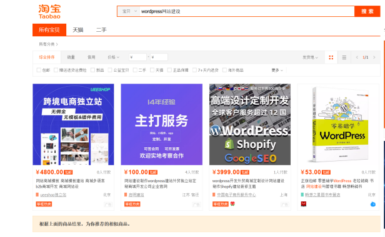385x237 pixels.
Task: Go to previous results page arrow
Action: pyautogui.click(x=357, y=57)
